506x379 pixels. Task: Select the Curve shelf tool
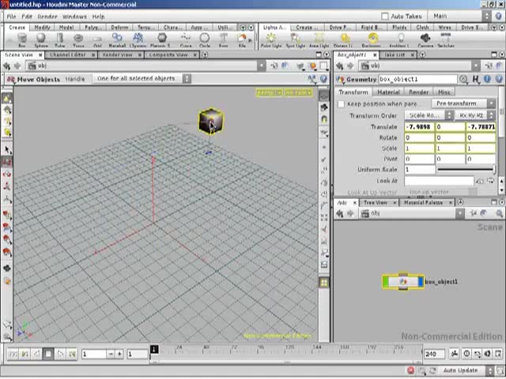186,40
